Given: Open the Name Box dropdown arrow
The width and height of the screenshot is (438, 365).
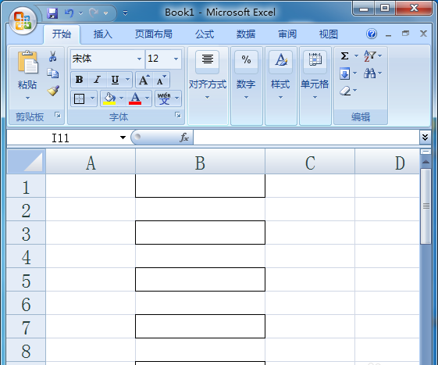Looking at the screenshot, I should click(123, 138).
